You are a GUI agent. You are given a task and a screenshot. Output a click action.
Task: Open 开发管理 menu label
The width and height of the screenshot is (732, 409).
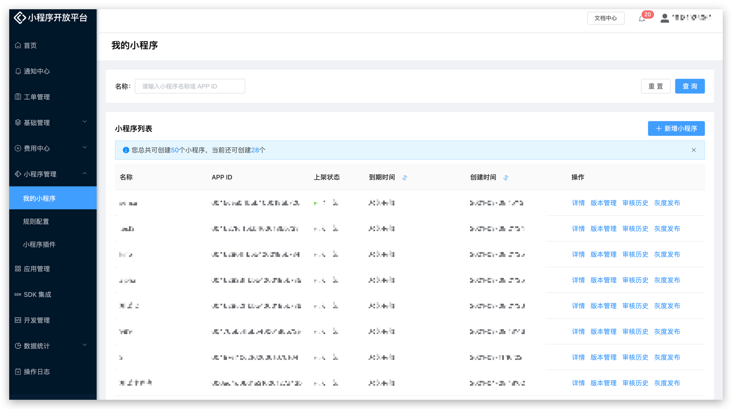(x=37, y=320)
